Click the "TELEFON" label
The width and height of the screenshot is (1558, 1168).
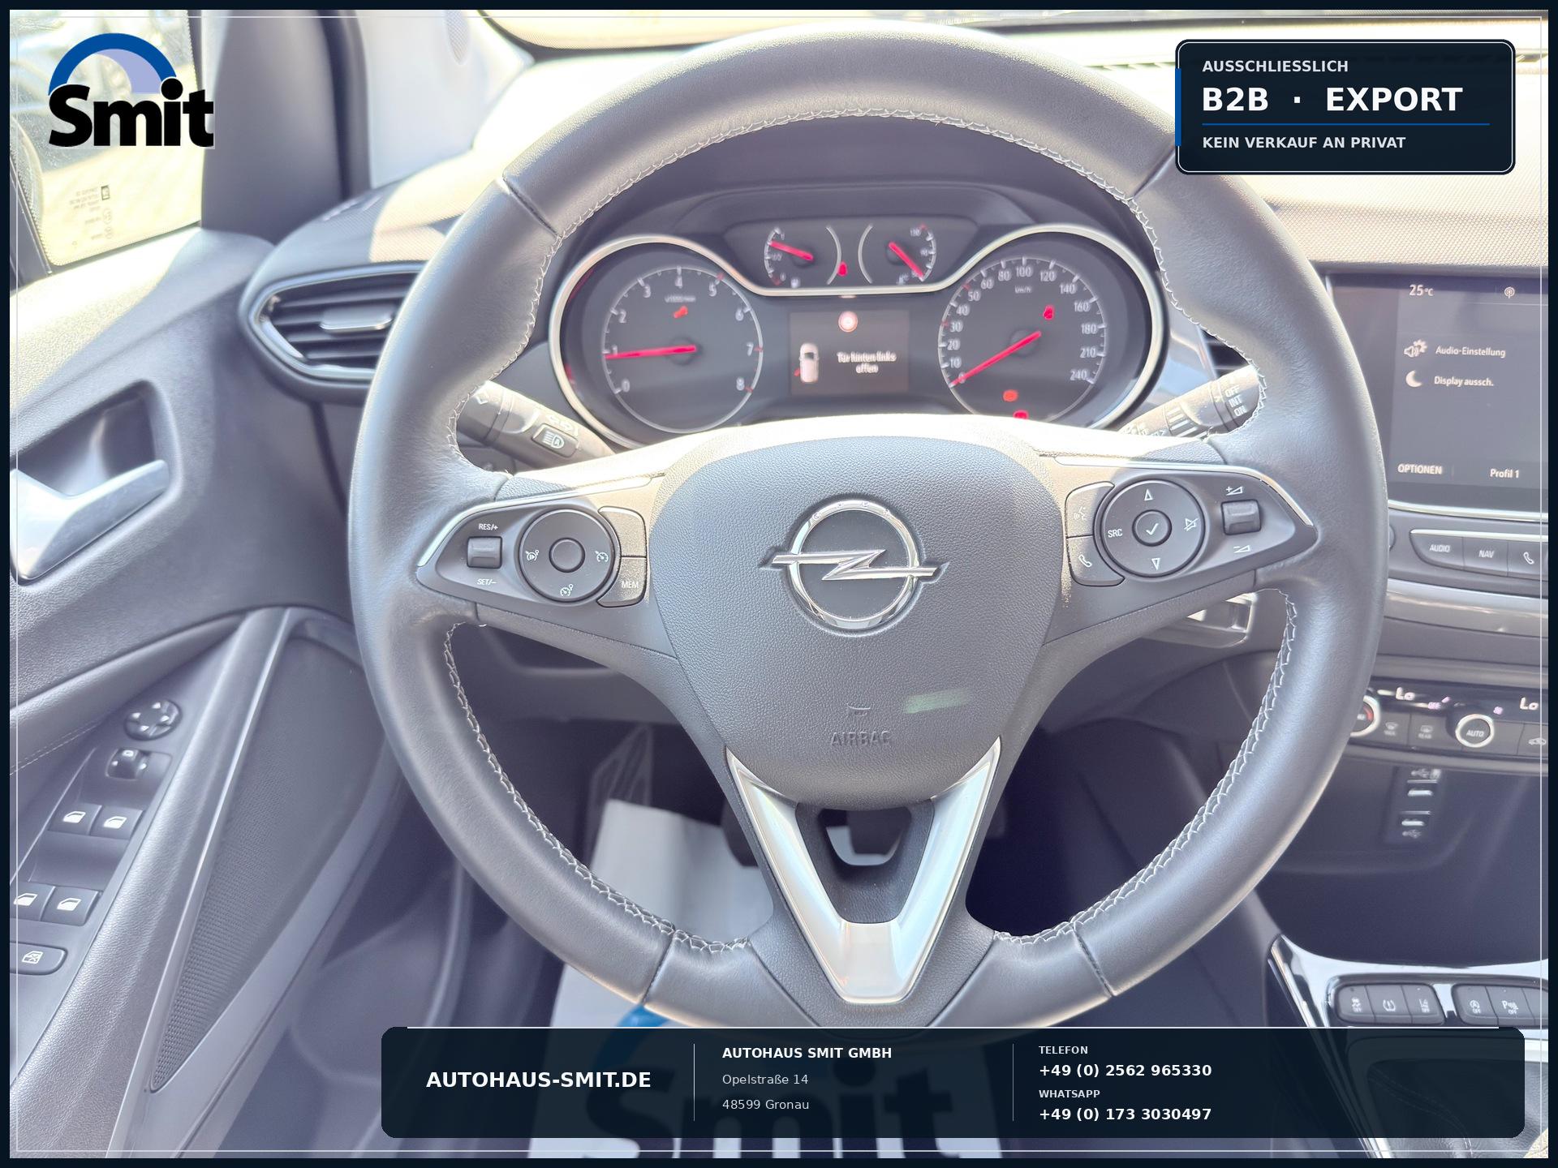pyautogui.click(x=1063, y=1050)
